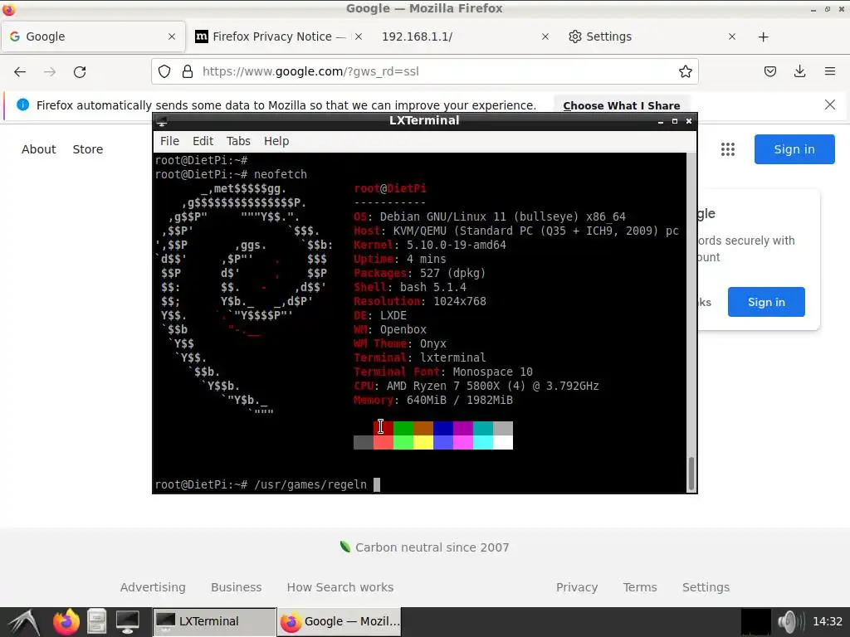Open the file manager taskbar icon
Screen dimensions: 850x637
[96, 621]
